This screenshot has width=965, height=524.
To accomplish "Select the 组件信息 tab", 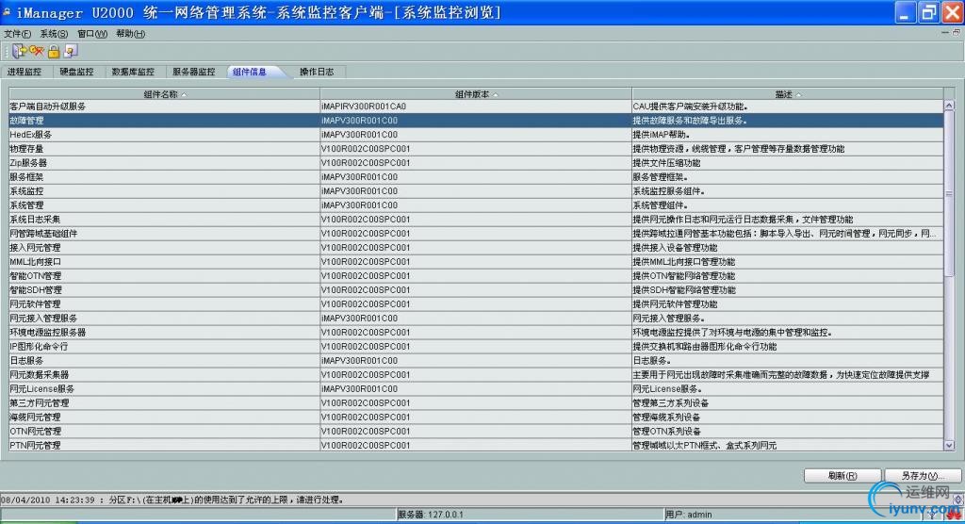I will (251, 72).
